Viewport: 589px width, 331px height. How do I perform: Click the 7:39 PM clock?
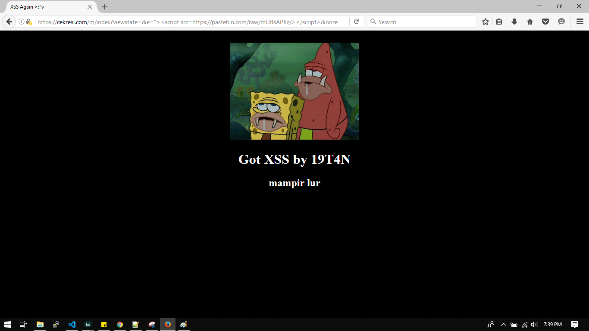click(553, 325)
